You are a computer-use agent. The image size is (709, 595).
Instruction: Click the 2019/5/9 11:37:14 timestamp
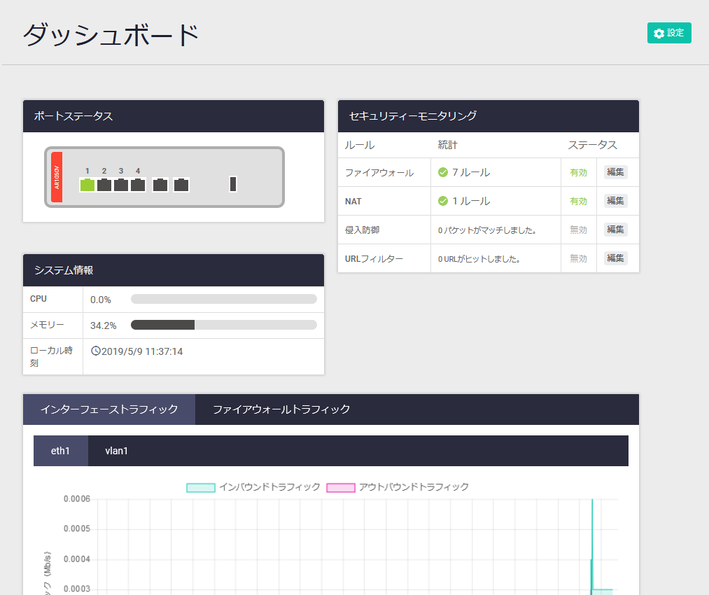tap(142, 351)
